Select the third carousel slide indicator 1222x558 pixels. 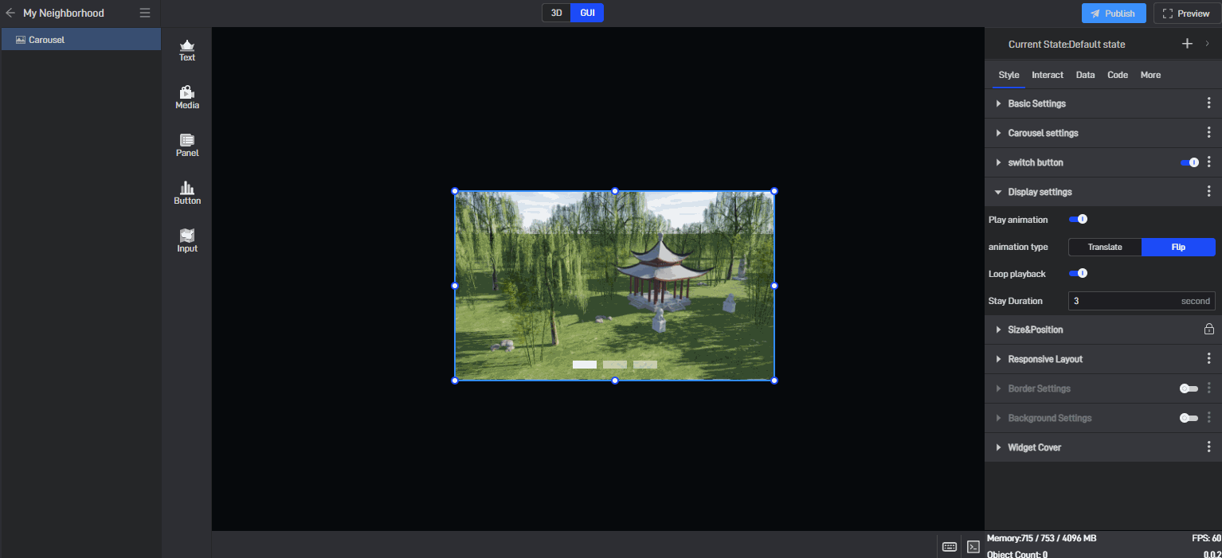645,365
